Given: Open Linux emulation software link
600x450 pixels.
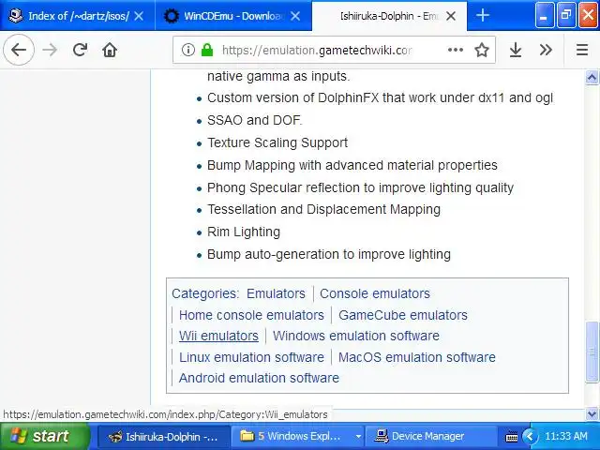Looking at the screenshot, I should coord(251,357).
